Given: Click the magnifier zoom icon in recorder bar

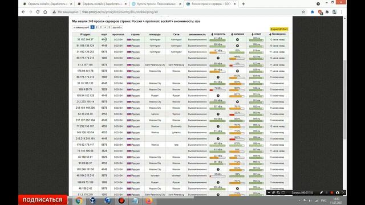Looking at the screenshot, I should (x=278, y=192).
